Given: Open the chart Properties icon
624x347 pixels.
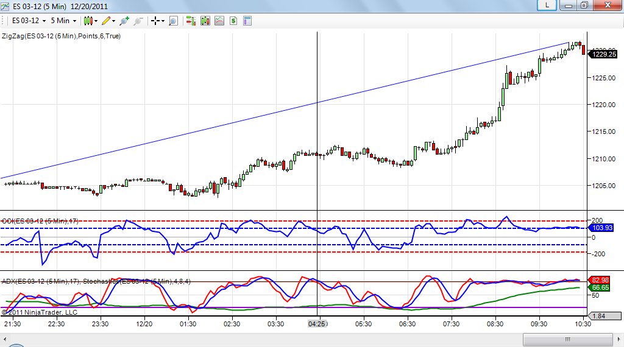Looking at the screenshot, I should (x=247, y=21).
